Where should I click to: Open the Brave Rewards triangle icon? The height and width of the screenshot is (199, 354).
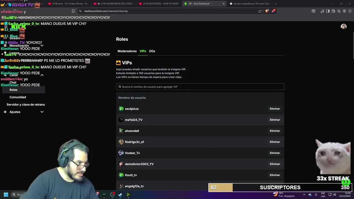click(273, 11)
